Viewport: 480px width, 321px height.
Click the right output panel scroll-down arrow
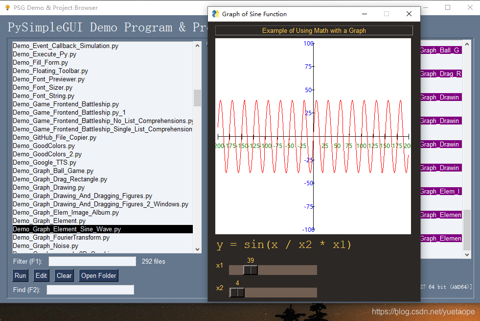(467, 254)
